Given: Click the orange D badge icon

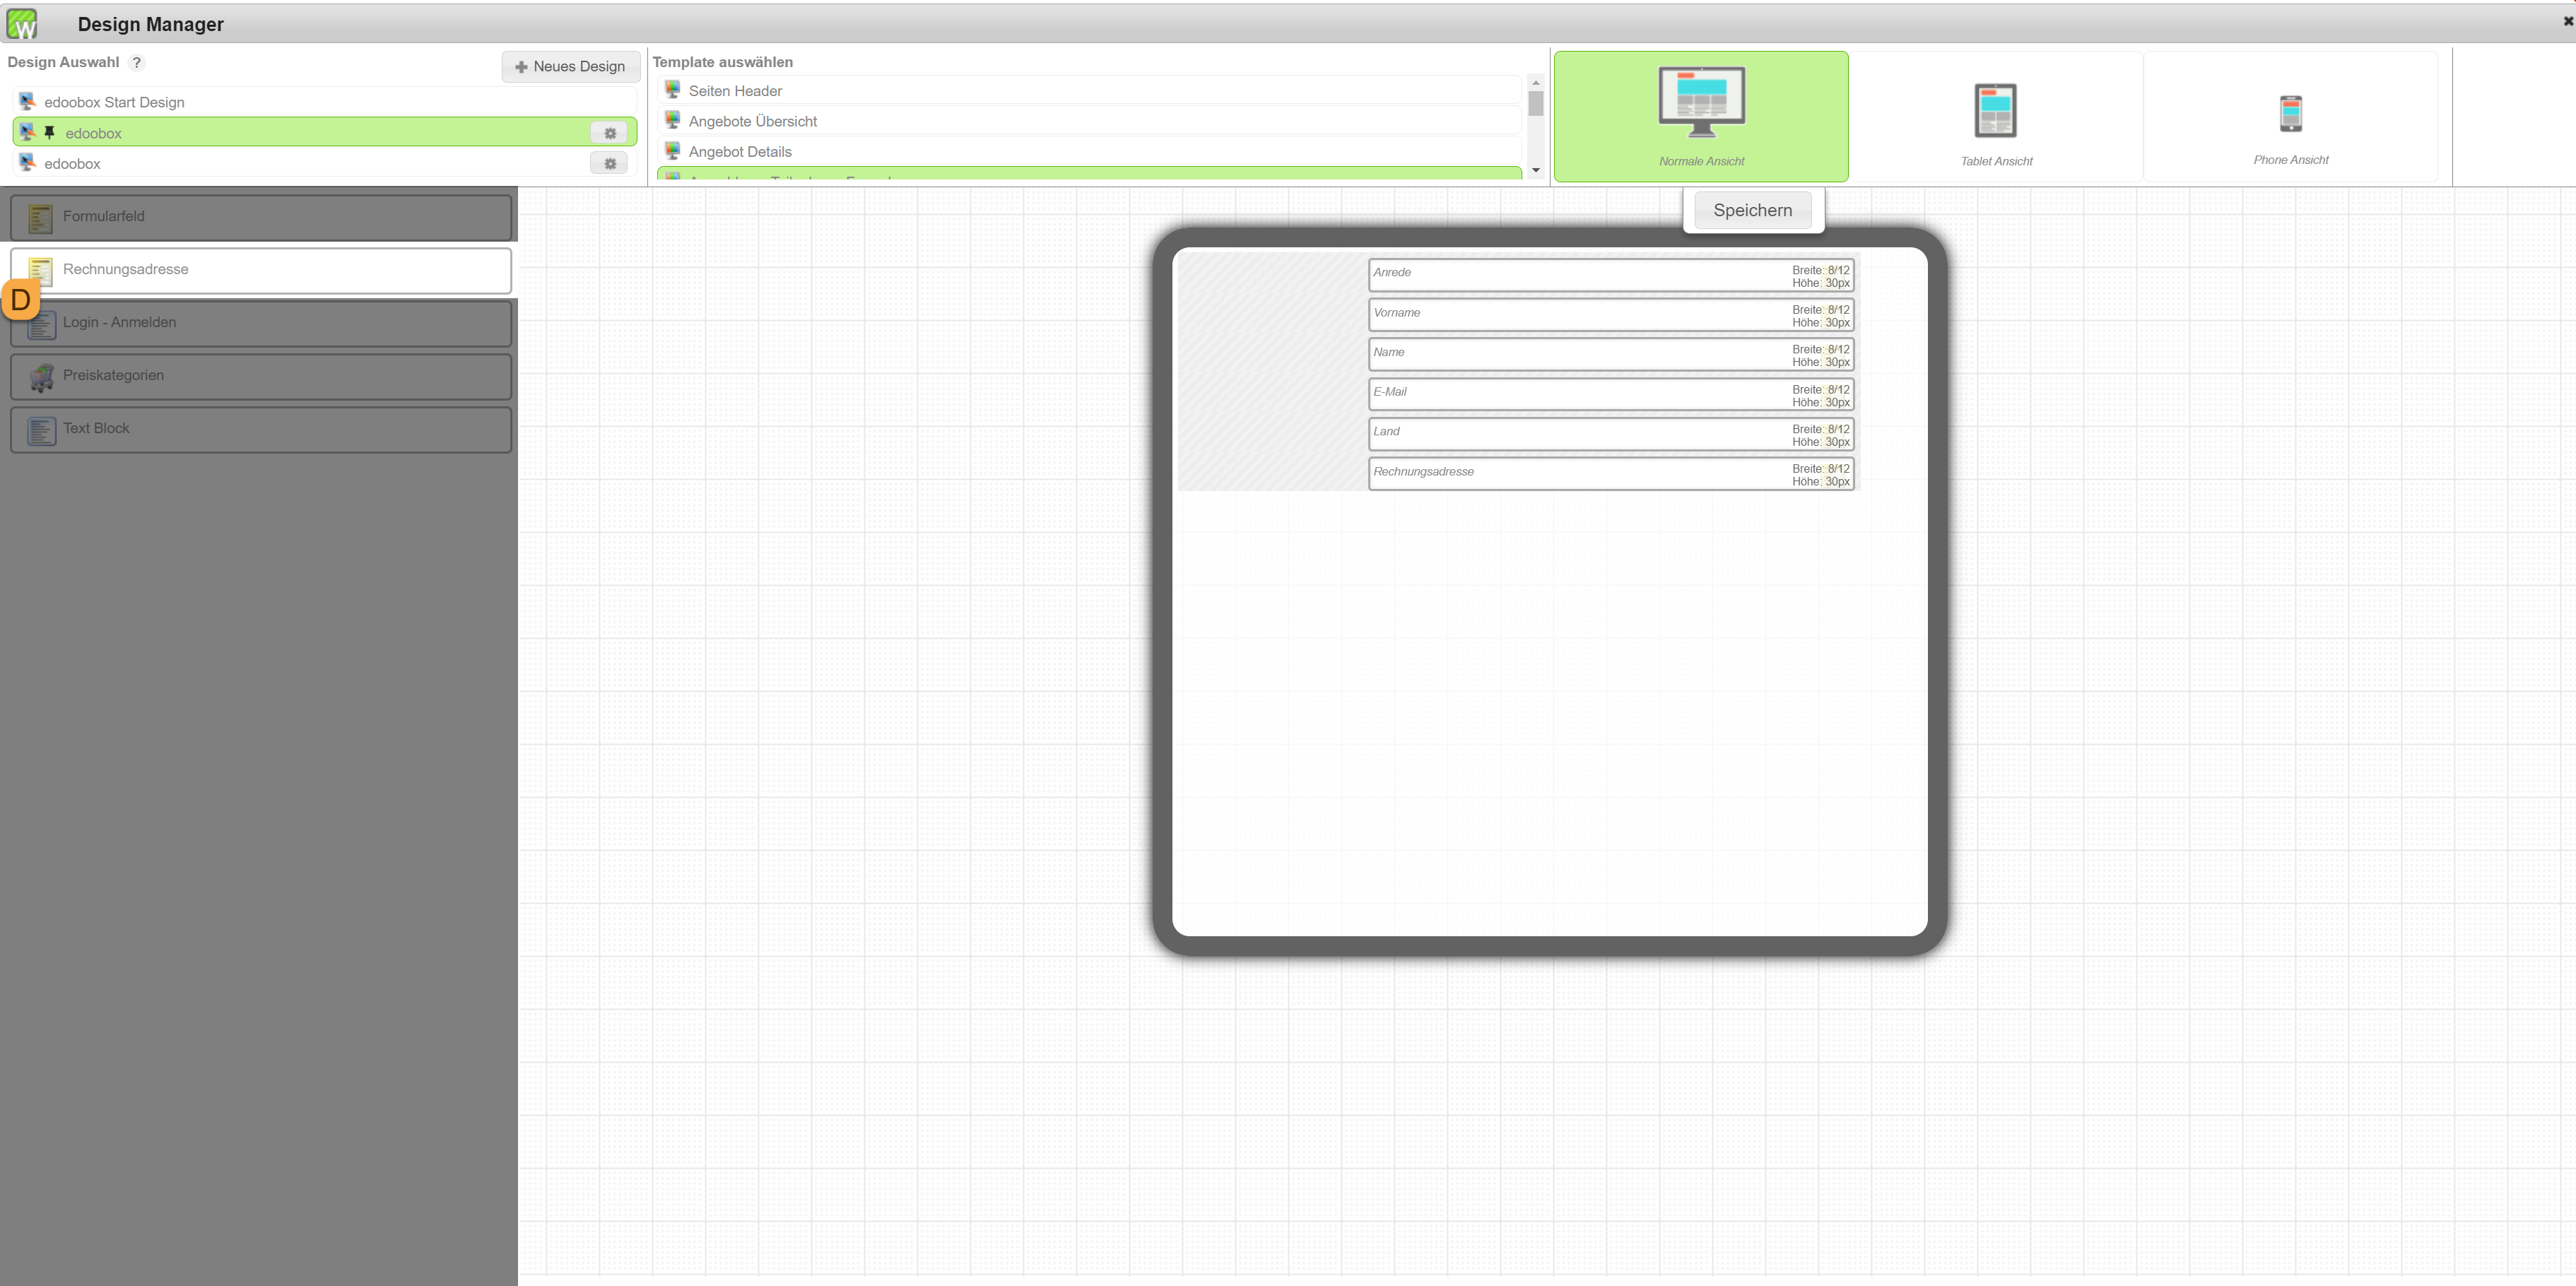Looking at the screenshot, I should [20, 300].
